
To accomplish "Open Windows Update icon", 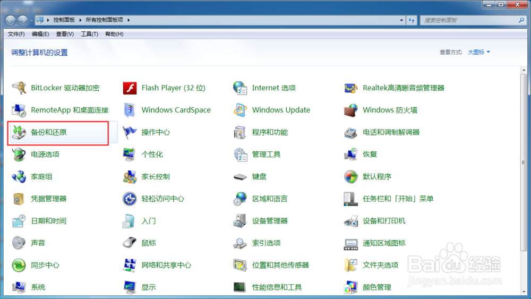I will (x=240, y=110).
